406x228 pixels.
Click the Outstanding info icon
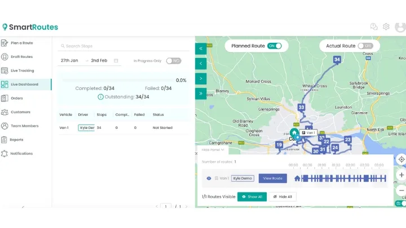tap(100, 97)
